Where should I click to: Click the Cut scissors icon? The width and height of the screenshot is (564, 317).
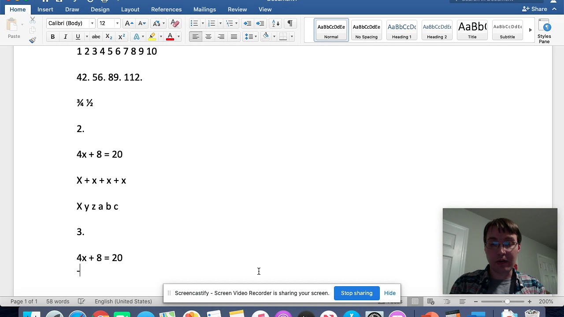click(33, 20)
